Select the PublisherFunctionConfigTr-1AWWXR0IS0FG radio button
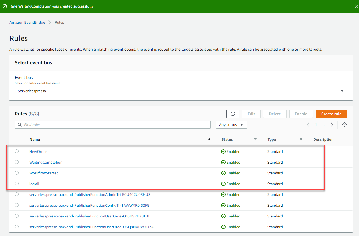359x236 pixels. coord(17,205)
